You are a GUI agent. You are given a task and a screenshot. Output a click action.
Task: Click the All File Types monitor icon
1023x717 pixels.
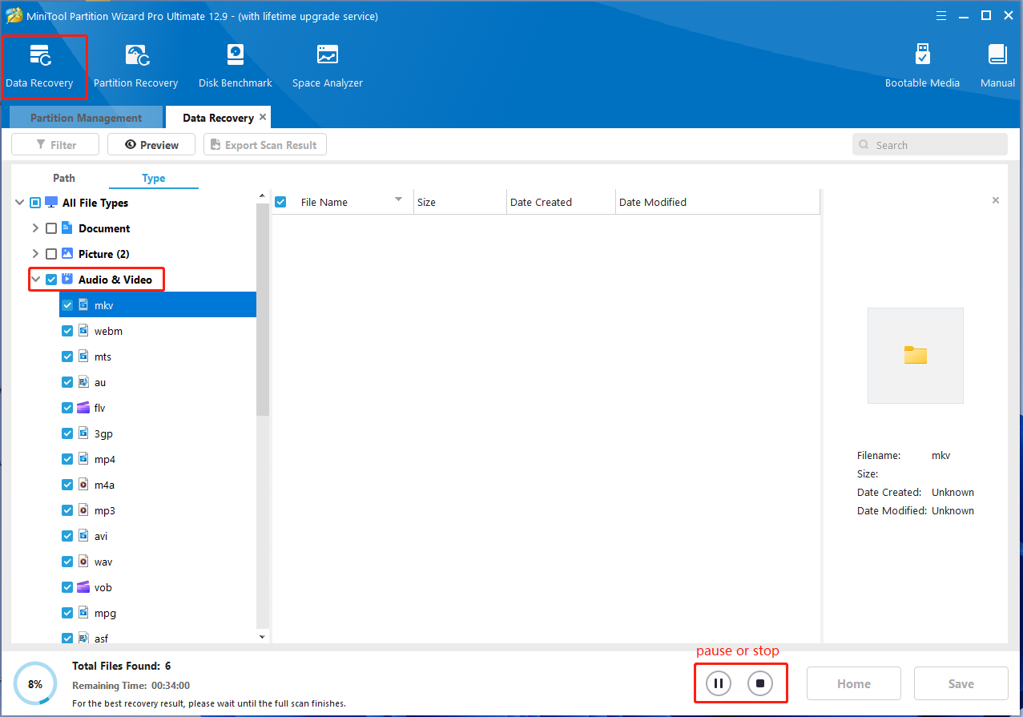pos(51,203)
